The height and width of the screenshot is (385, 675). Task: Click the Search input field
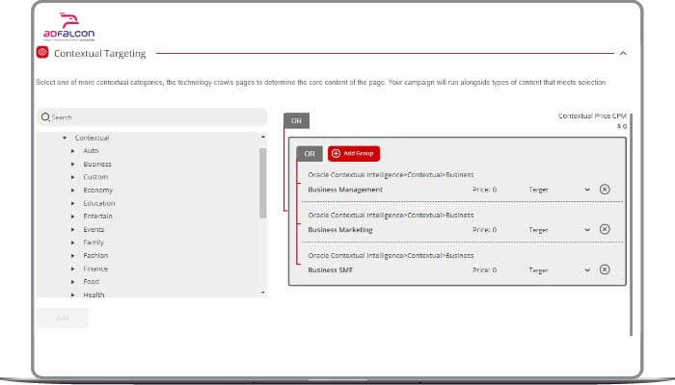[154, 117]
